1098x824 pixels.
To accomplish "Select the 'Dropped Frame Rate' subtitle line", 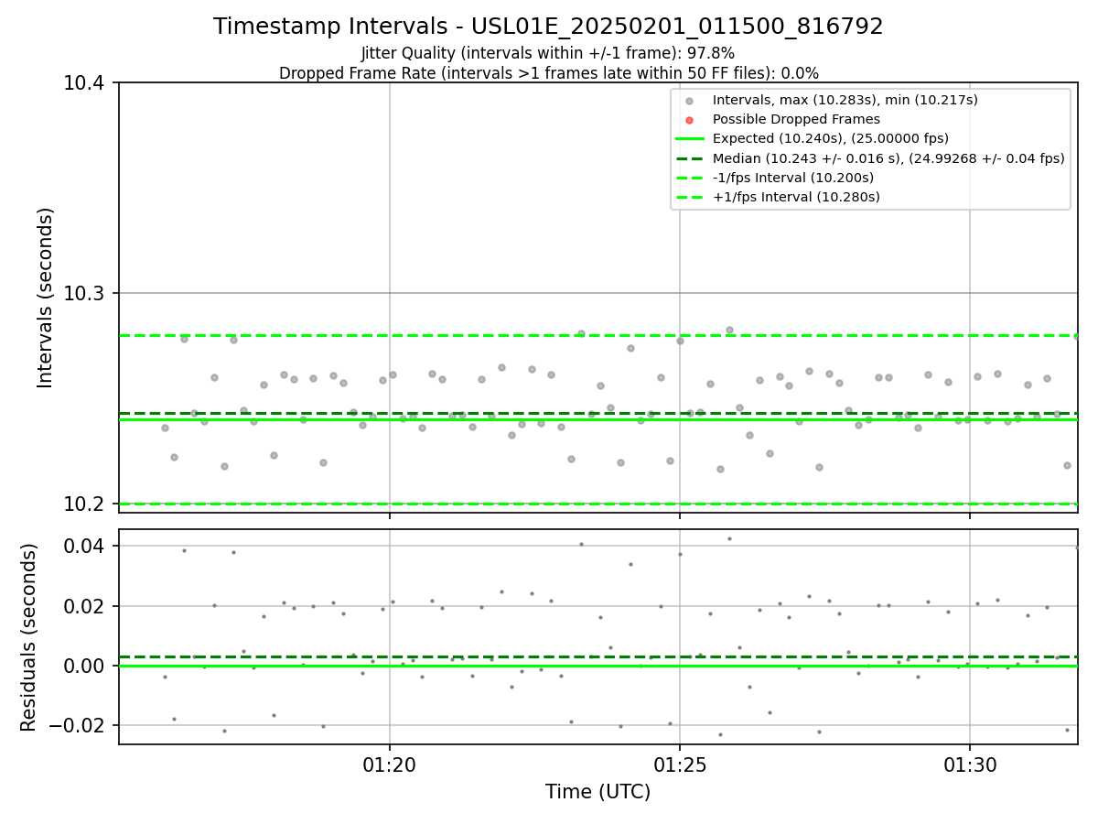I will (548, 73).
